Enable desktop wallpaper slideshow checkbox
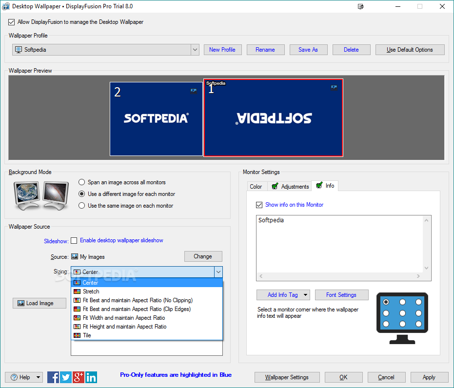The image size is (454, 388). [74, 240]
